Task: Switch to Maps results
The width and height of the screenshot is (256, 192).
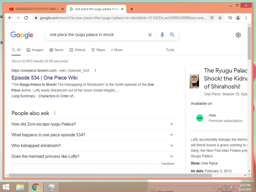Action: 98,50
